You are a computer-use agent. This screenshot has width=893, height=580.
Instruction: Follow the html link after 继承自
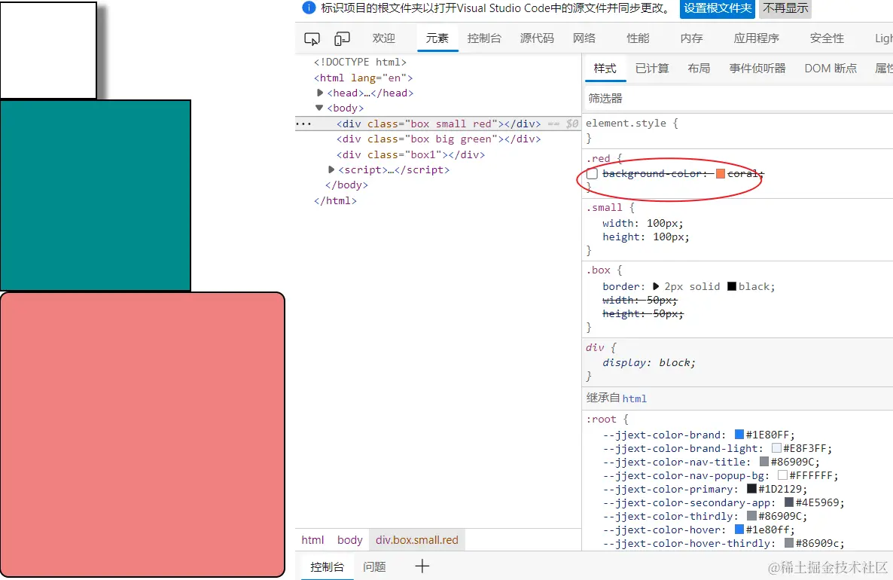[x=635, y=398]
